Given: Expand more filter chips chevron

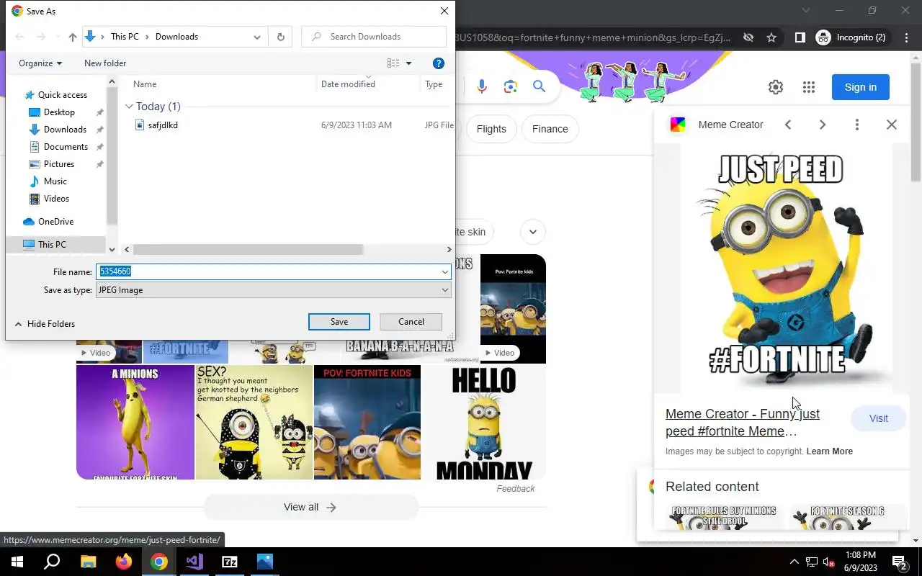Looking at the screenshot, I should 533,232.
